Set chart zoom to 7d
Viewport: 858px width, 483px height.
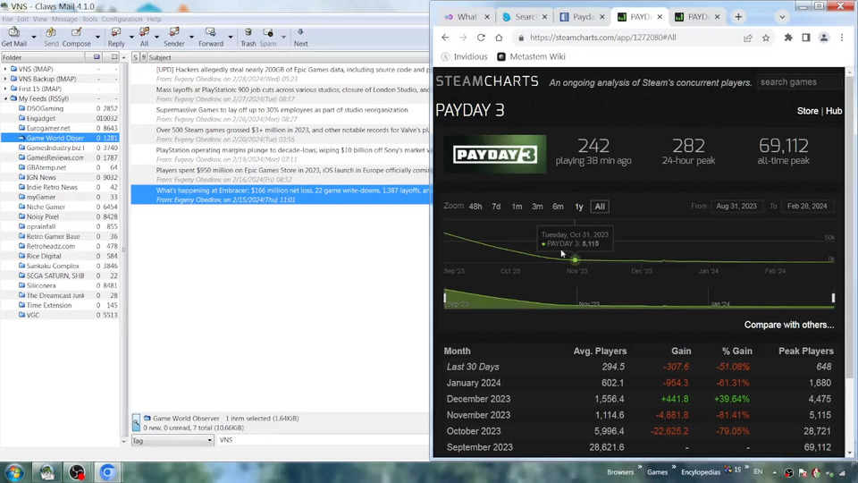[496, 207]
